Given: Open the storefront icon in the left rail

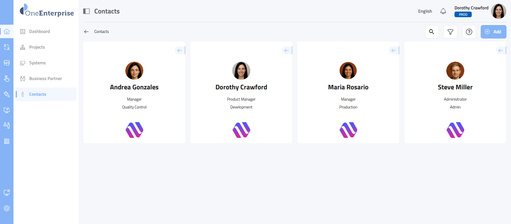Looking at the screenshot, I should click(6, 63).
